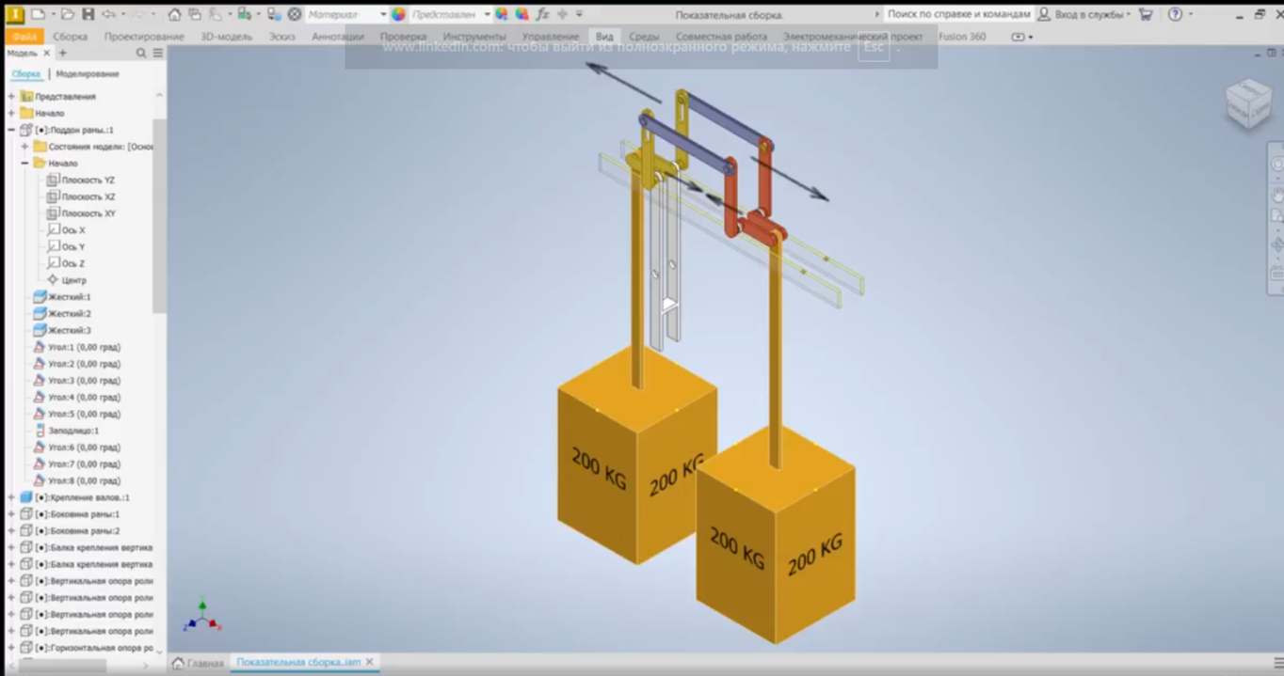Click the Сборка browser view link
This screenshot has height=676, width=1284.
coord(26,73)
